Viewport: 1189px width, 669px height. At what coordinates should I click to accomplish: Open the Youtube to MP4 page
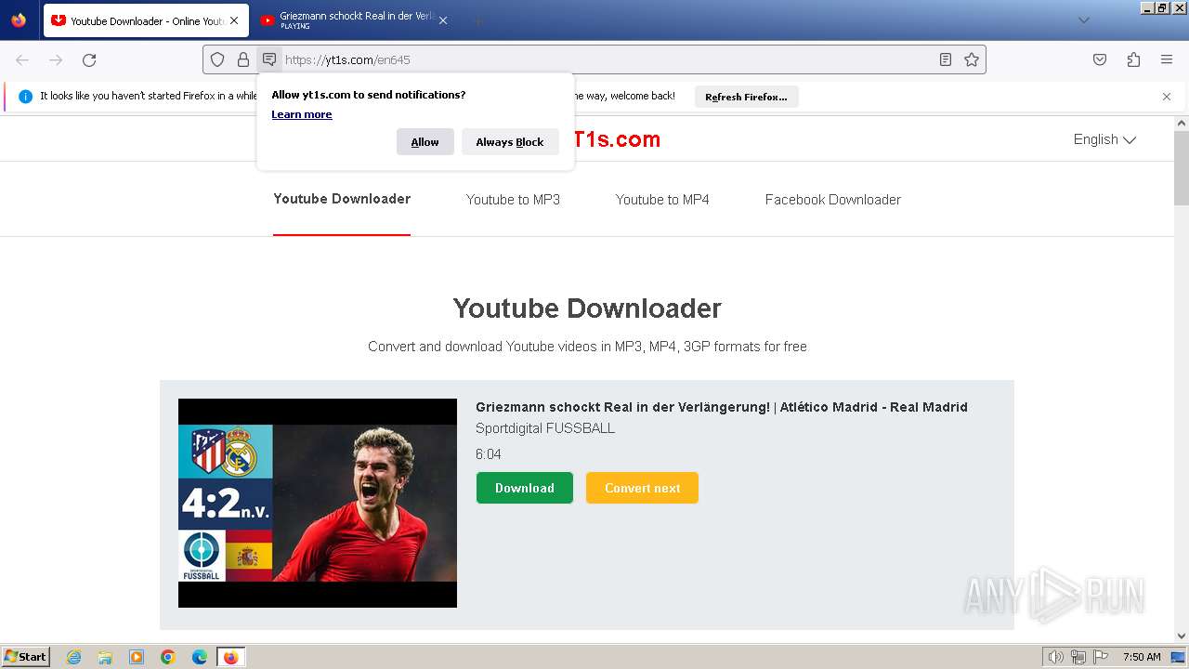(662, 200)
